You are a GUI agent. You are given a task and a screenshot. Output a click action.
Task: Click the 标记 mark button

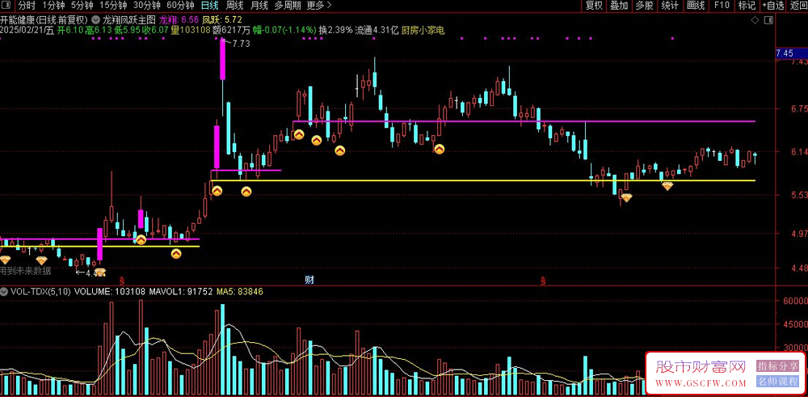[747, 6]
